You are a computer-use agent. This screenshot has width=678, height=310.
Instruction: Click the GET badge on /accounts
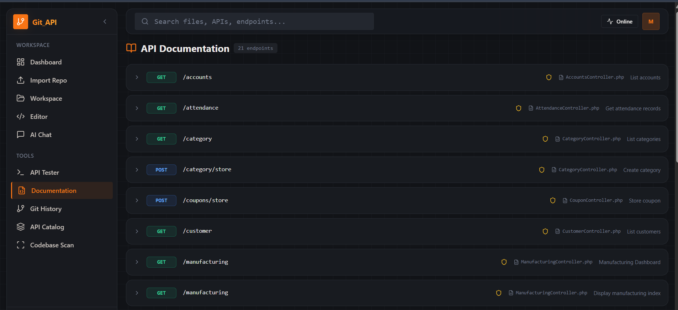(161, 77)
